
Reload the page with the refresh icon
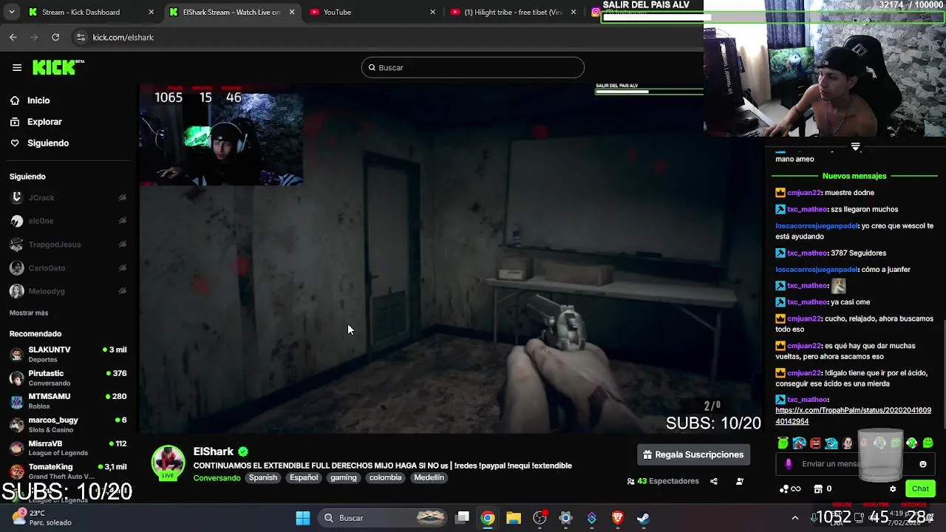(55, 37)
